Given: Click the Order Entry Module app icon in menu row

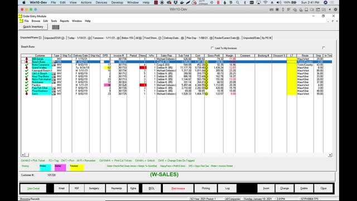Looking at the screenshot, I should (21, 21).
